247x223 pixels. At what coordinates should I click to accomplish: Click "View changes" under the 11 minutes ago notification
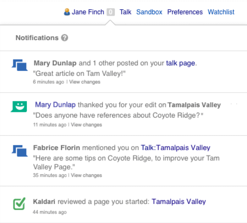[x=86, y=125]
